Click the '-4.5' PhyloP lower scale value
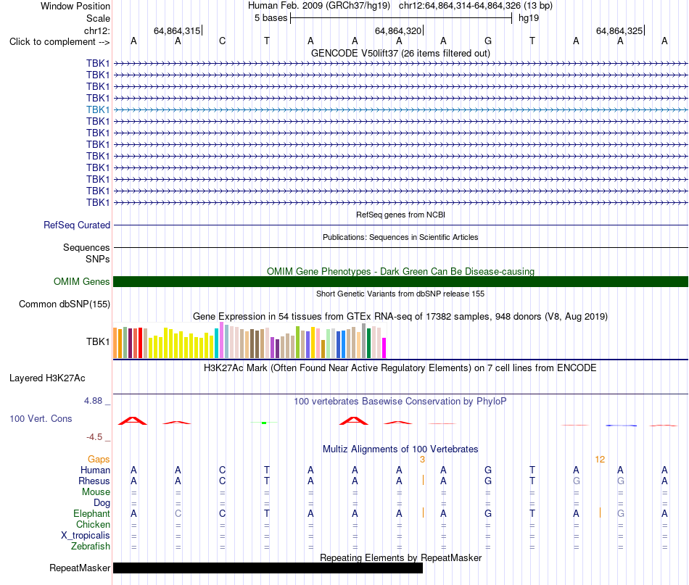The image size is (689, 585). (94, 437)
